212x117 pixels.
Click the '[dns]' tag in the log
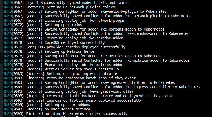click(x=31, y=47)
